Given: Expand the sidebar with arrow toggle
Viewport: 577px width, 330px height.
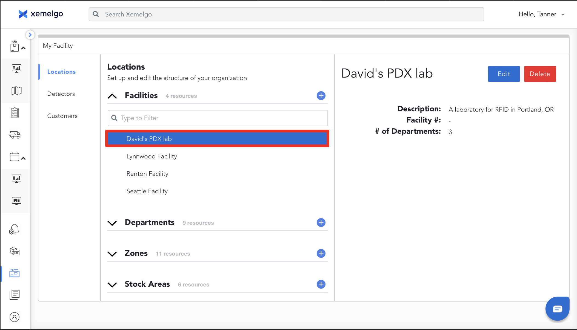Looking at the screenshot, I should pos(30,35).
